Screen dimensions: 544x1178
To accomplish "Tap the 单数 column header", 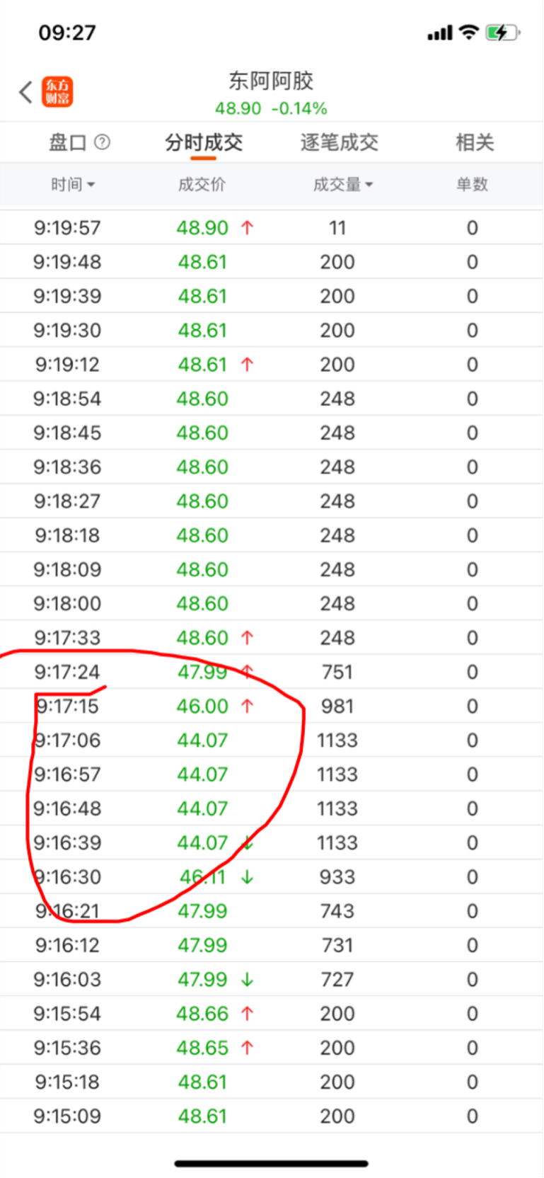I will click(x=472, y=185).
